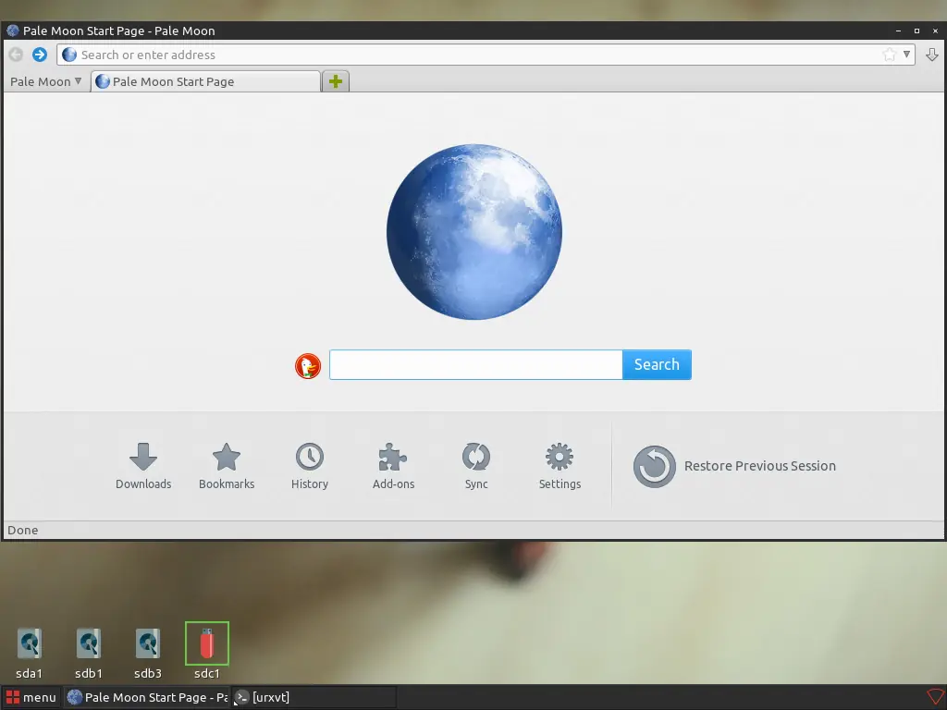Open the taskbar menu button
The width and height of the screenshot is (947, 710).
point(31,697)
